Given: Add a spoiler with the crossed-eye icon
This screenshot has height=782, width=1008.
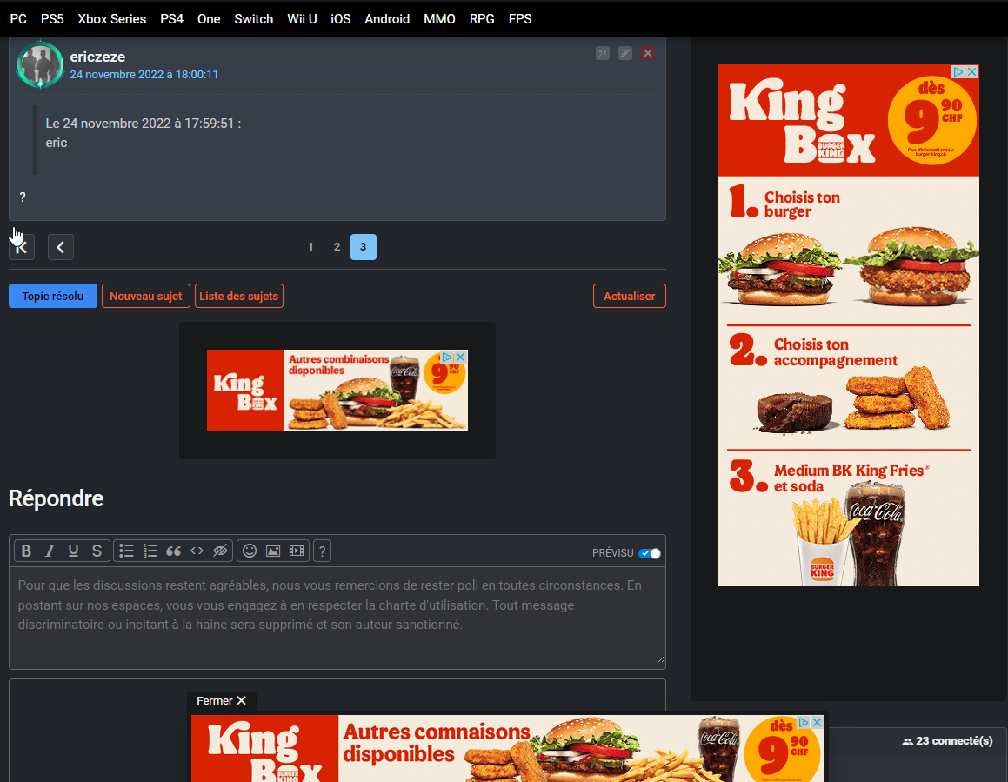Looking at the screenshot, I should coord(220,551).
